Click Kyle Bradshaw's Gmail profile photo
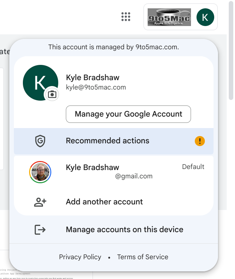235x279 pixels. 40,171
